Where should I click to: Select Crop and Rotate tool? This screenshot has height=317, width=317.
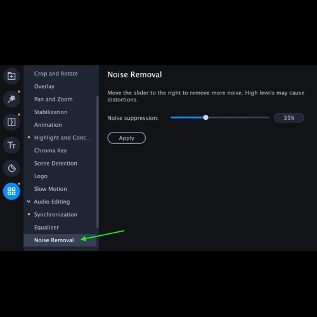coord(56,74)
